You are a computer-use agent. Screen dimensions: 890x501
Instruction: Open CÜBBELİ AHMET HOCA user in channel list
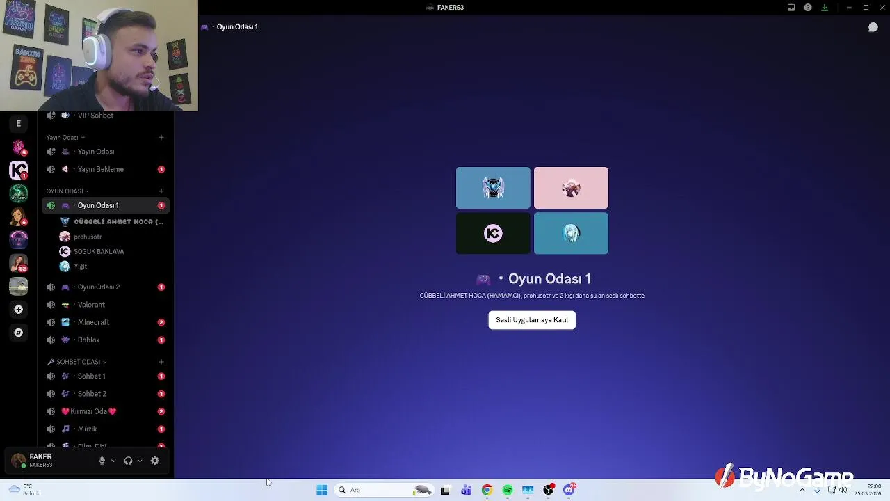tap(113, 221)
